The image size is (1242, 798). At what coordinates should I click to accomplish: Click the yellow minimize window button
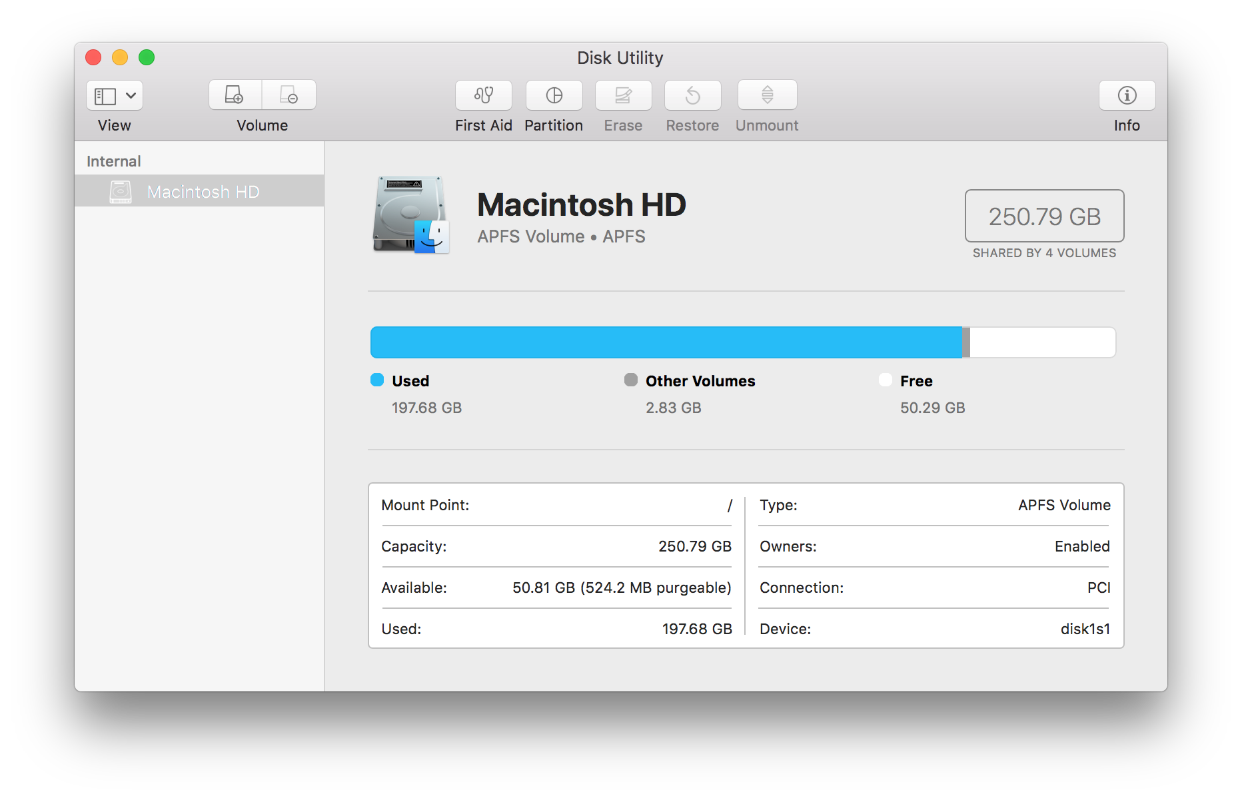pyautogui.click(x=120, y=57)
